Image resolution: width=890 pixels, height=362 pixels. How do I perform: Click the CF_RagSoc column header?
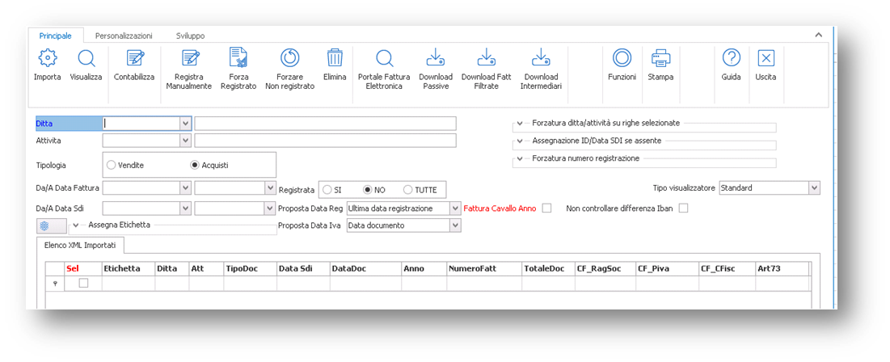[605, 268]
